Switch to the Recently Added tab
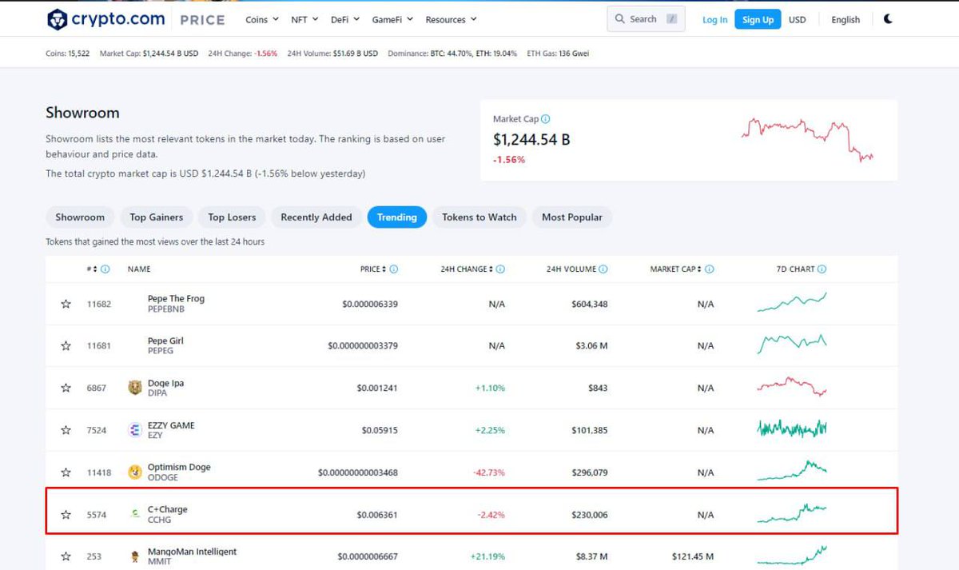 pos(316,217)
